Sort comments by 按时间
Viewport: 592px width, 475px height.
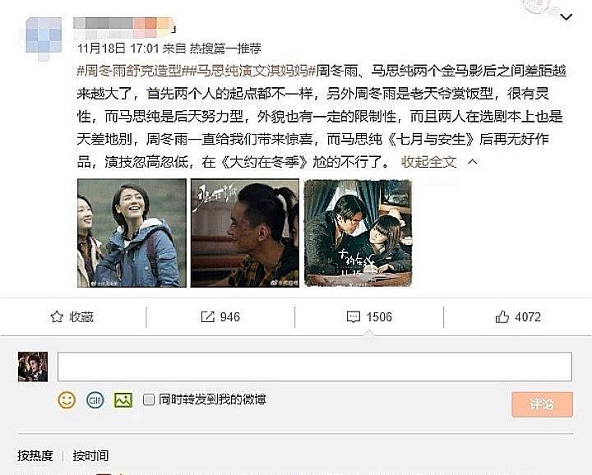click(x=90, y=455)
